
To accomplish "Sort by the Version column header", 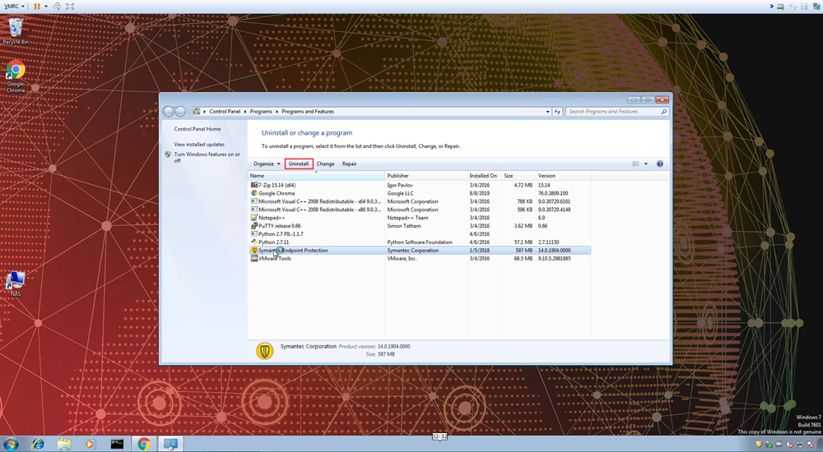I will click(563, 176).
